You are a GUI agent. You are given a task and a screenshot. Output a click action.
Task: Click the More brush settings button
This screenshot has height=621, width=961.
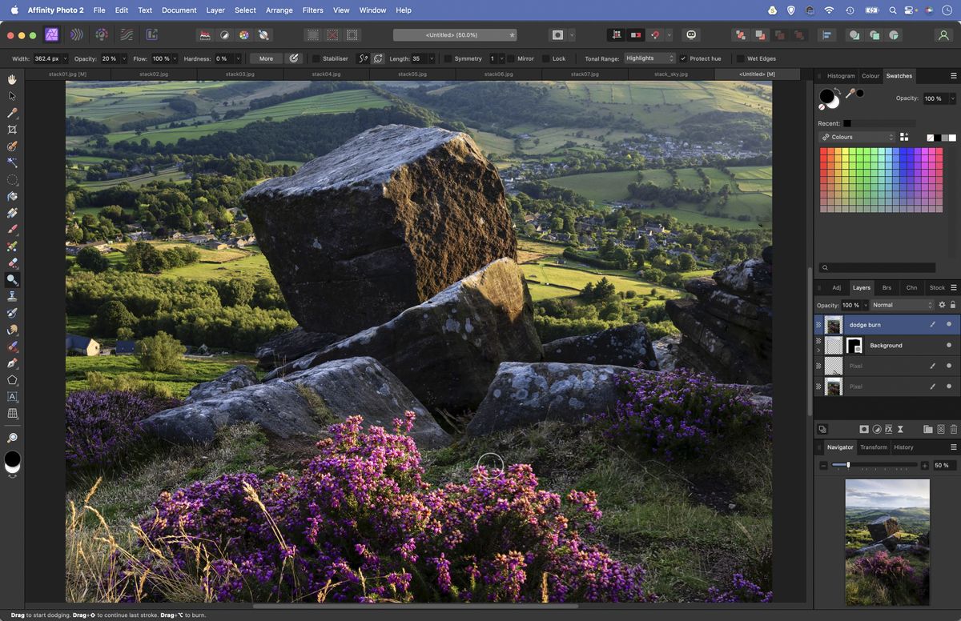[x=265, y=58]
